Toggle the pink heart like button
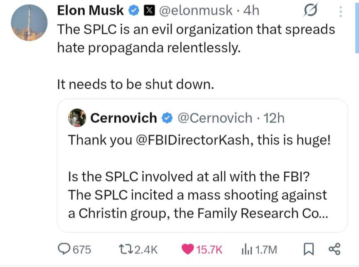The image size is (359, 267). (188, 249)
